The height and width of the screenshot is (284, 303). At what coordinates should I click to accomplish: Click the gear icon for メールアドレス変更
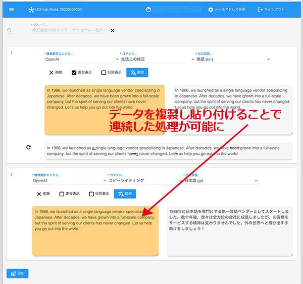point(211,10)
